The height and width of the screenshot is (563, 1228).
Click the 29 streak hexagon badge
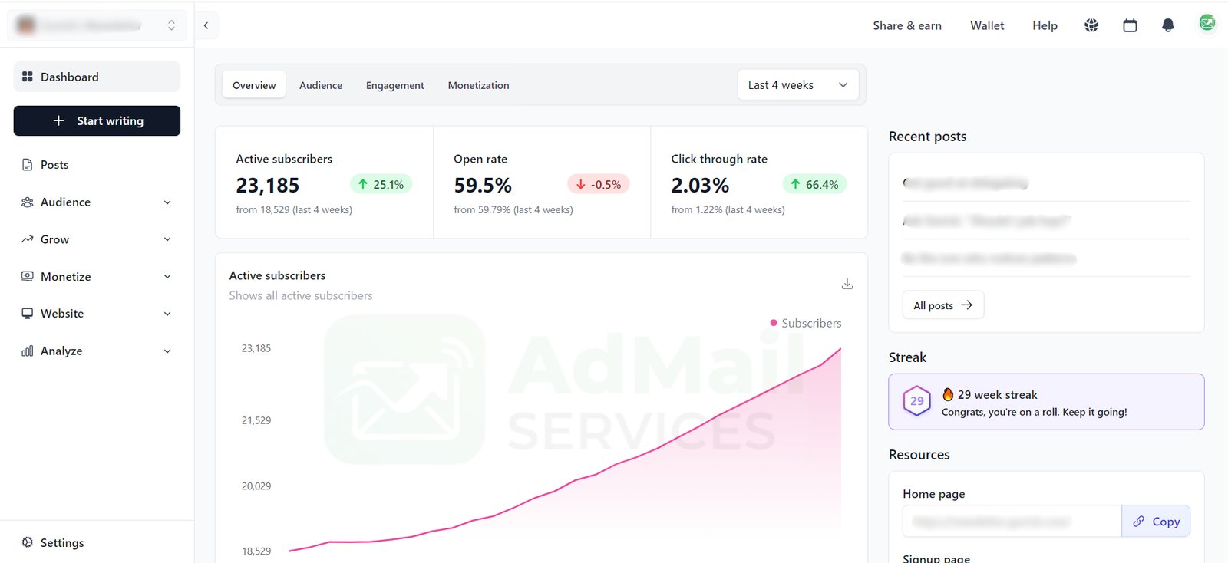tap(916, 401)
